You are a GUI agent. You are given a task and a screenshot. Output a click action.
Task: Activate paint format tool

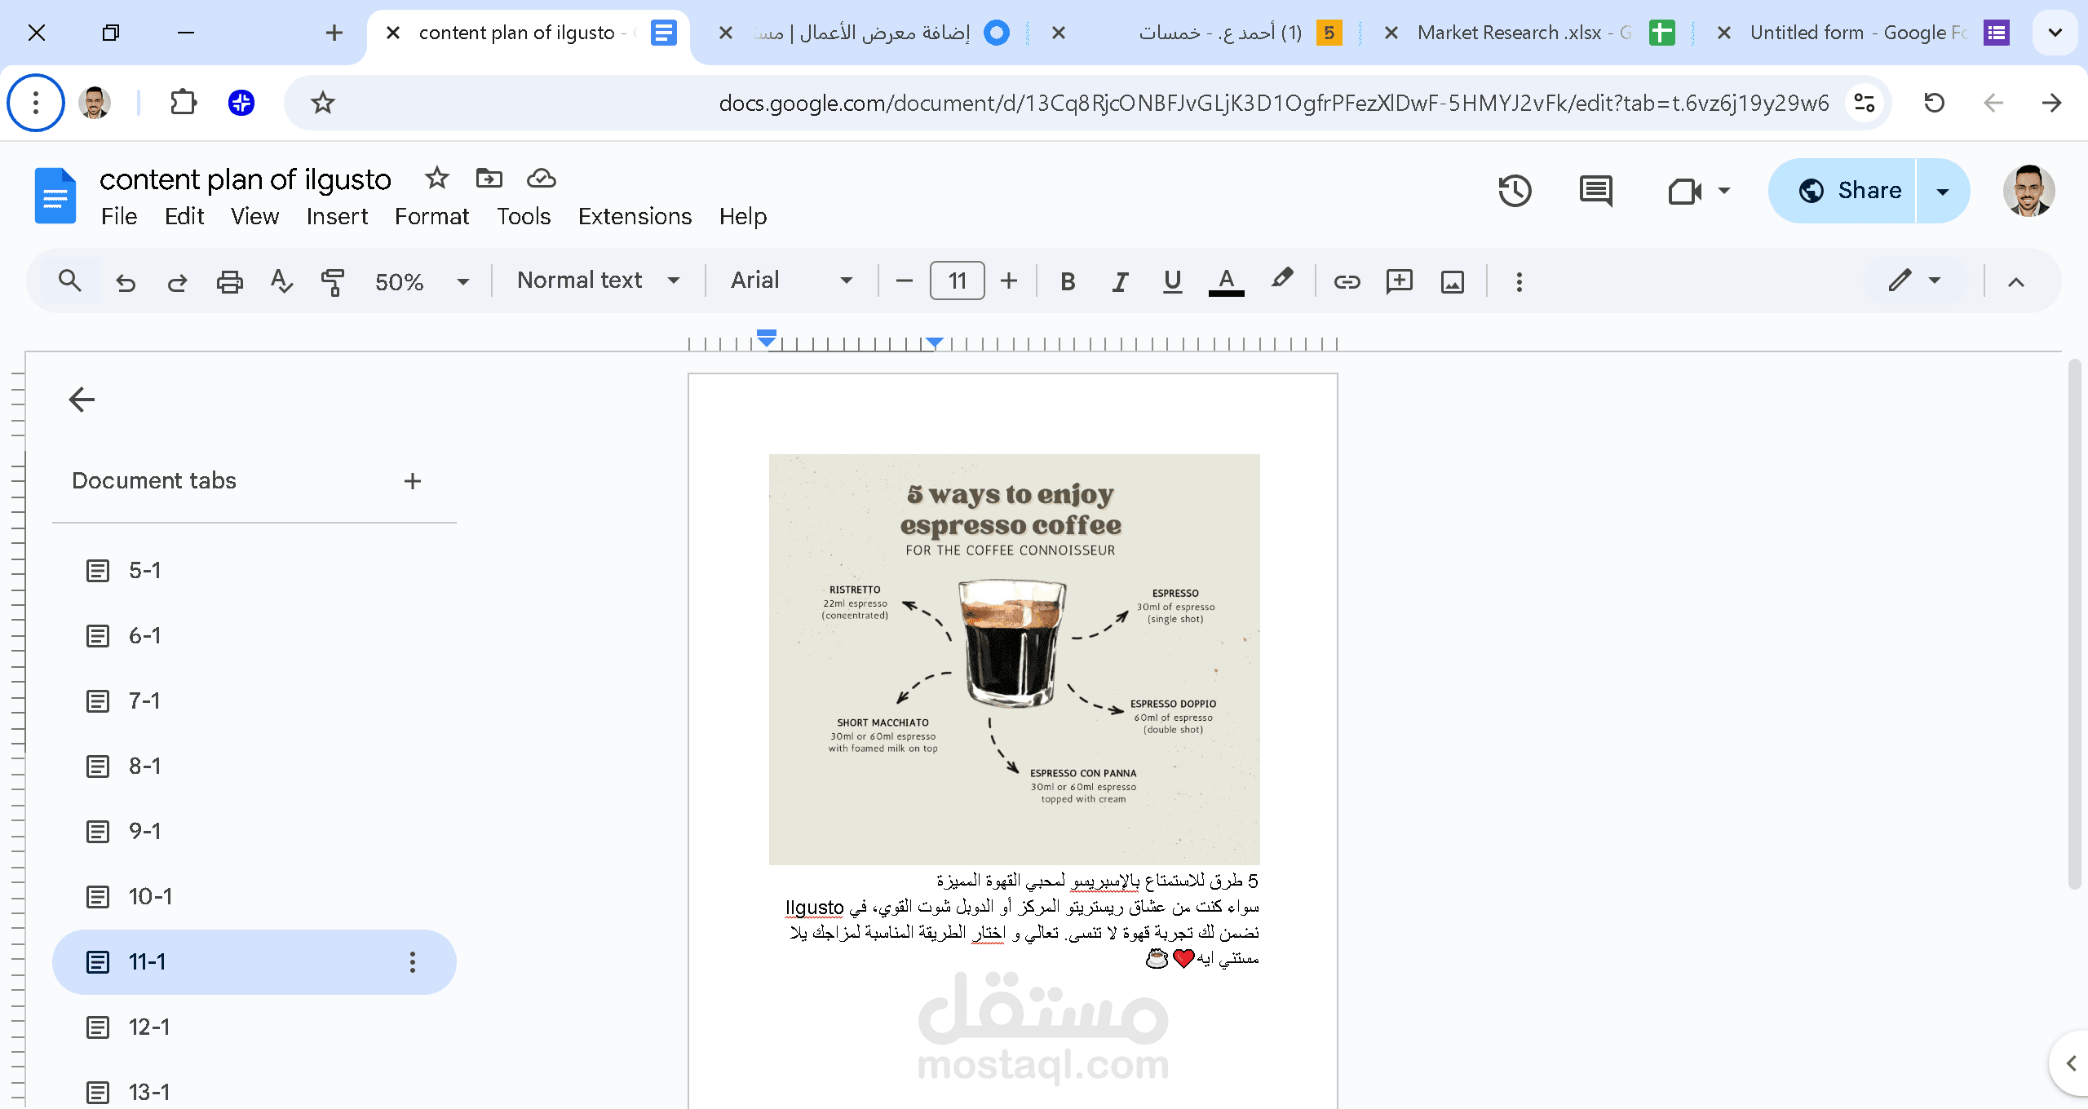pos(333,281)
